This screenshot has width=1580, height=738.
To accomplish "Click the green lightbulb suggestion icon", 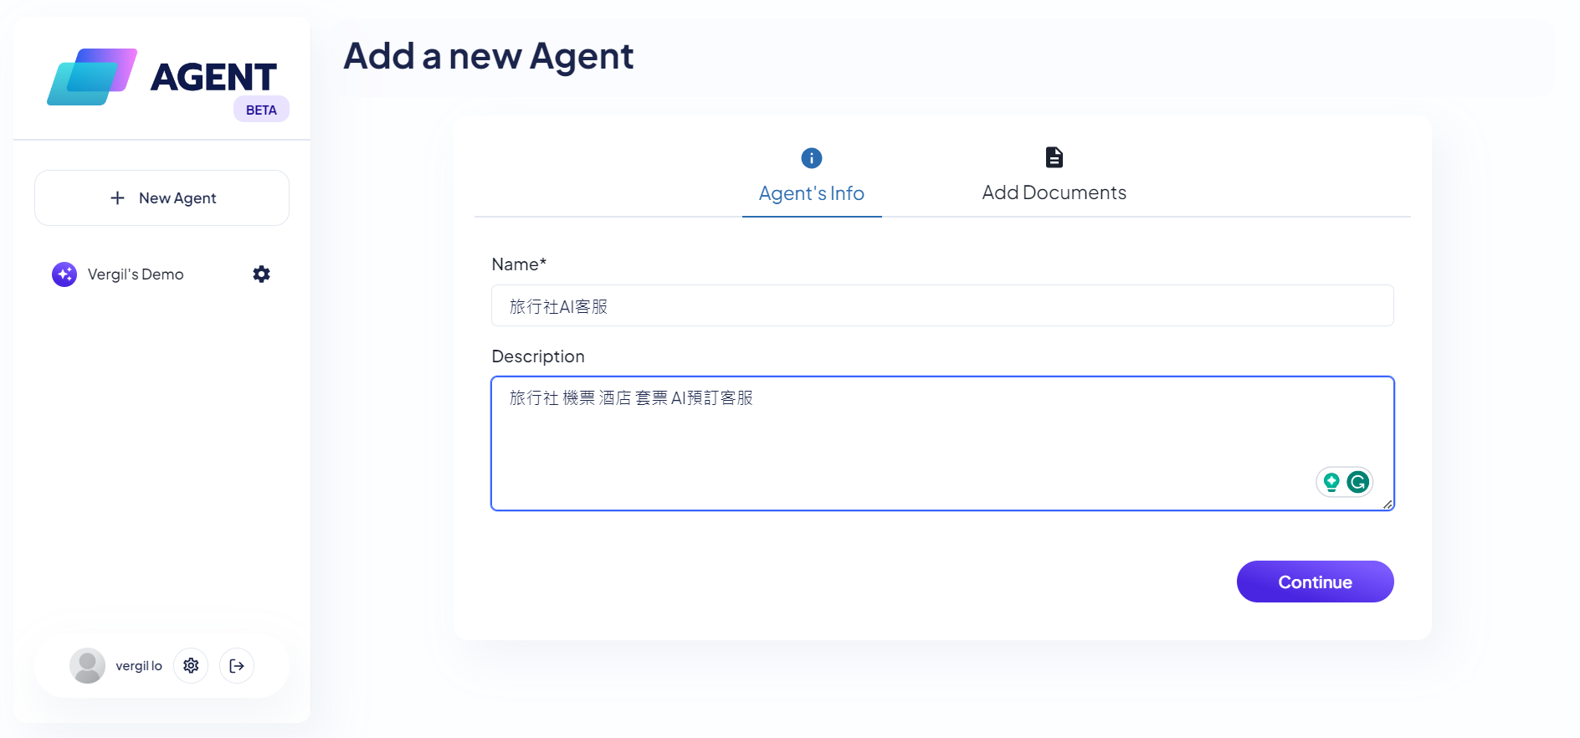I will point(1331,482).
